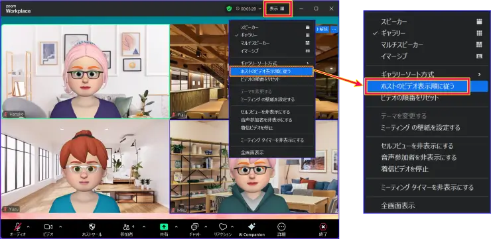Screen dimensions: 491x239
Task: Click multi-speaker icon in enlarged menu callout
Action: pos(479,44)
